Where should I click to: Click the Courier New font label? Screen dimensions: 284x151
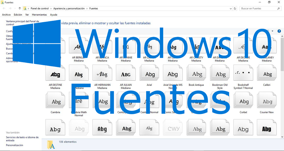(267, 112)
